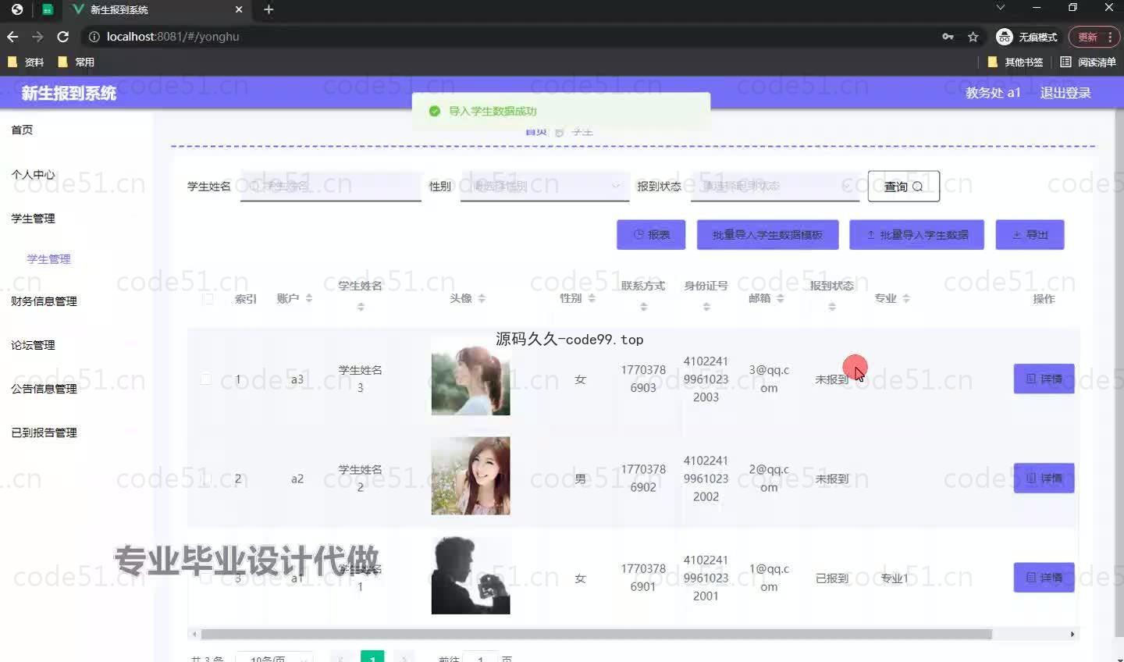Click 批量导入学生数据模板 button
This screenshot has height=662, width=1124.
point(767,234)
